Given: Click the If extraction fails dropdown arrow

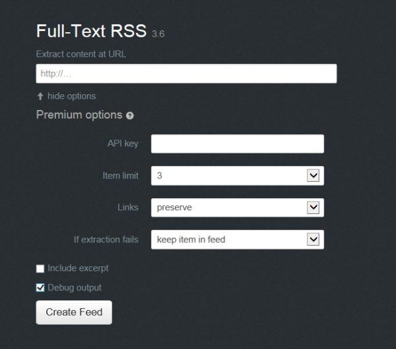Looking at the screenshot, I should [313, 240].
